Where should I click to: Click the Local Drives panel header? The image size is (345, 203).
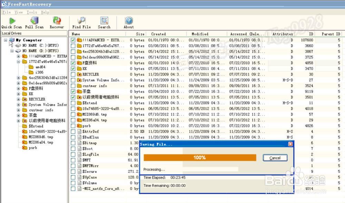coord(34,33)
